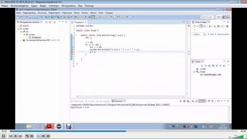Select main(String[]) : void in outline
Screen dimensions: 247x139
(x=213, y=75)
